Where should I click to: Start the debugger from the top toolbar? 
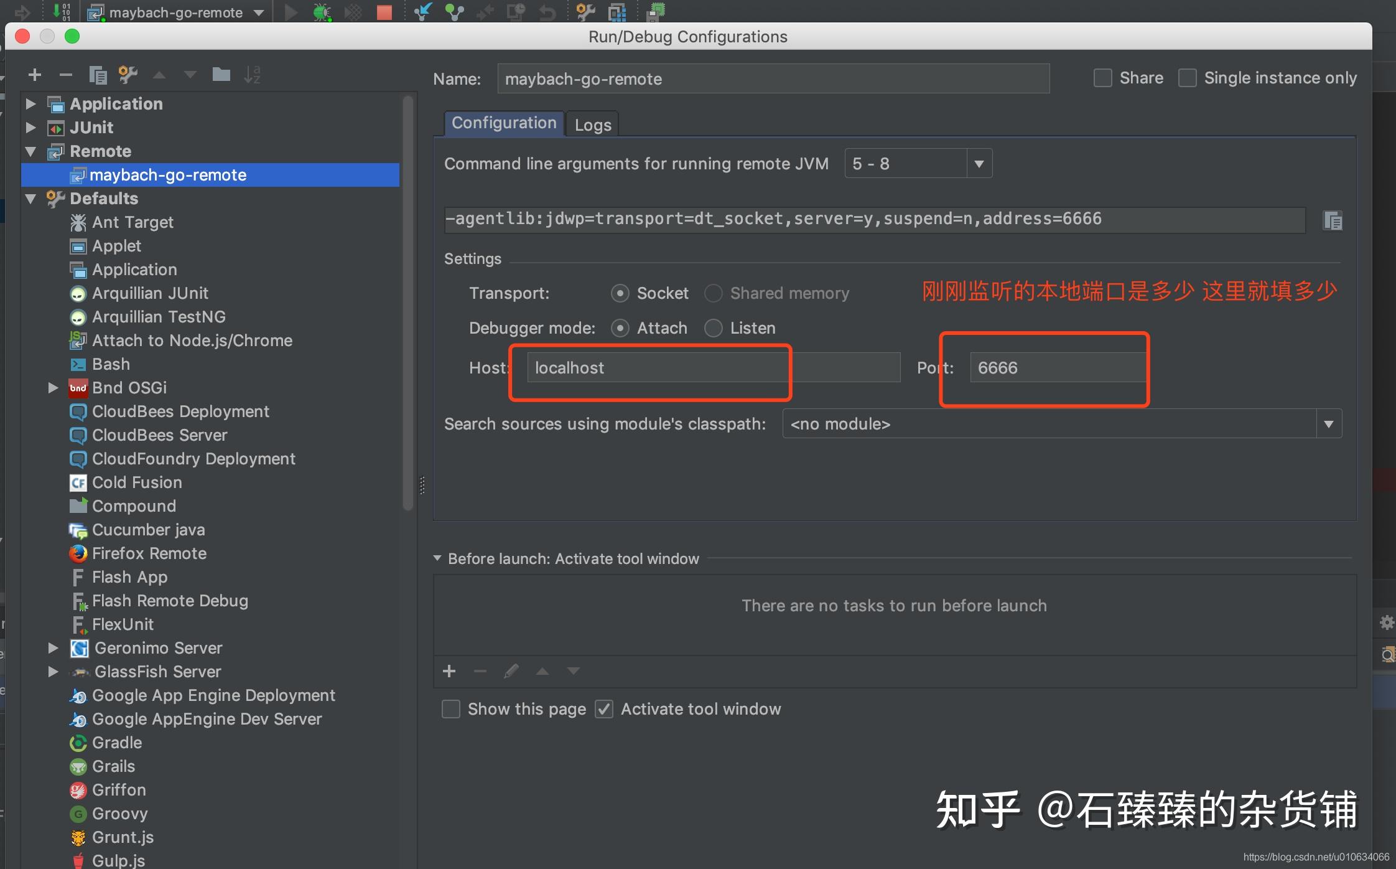pyautogui.click(x=322, y=12)
